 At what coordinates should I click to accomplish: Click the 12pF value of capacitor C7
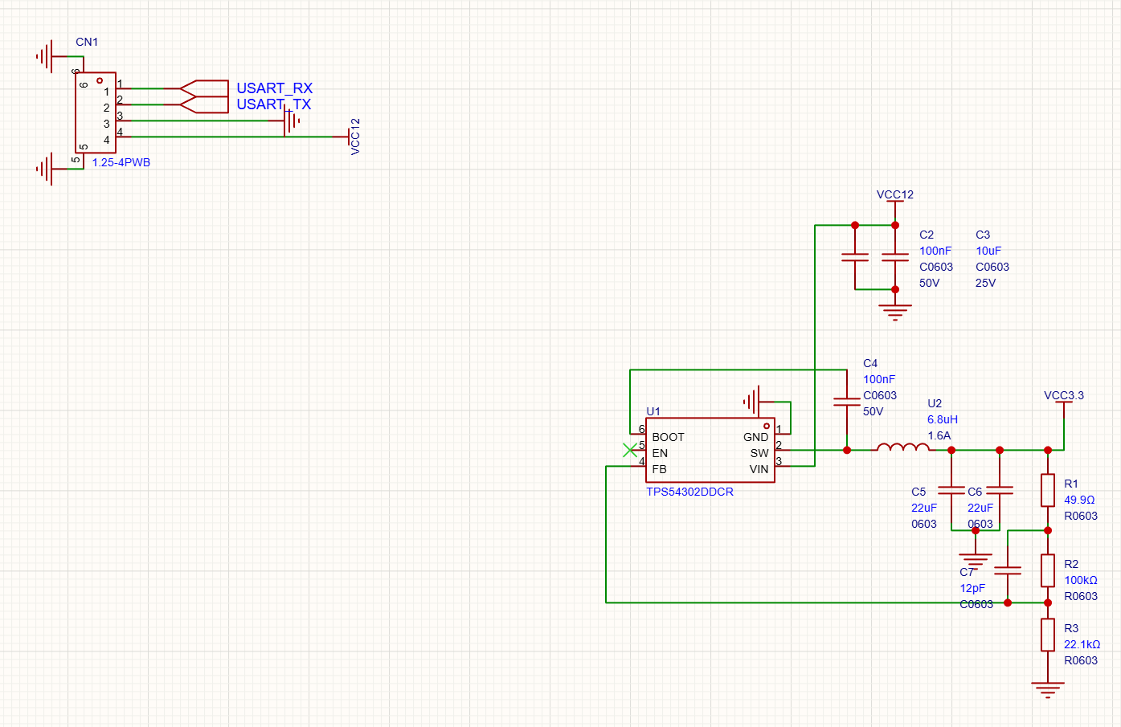(x=972, y=588)
